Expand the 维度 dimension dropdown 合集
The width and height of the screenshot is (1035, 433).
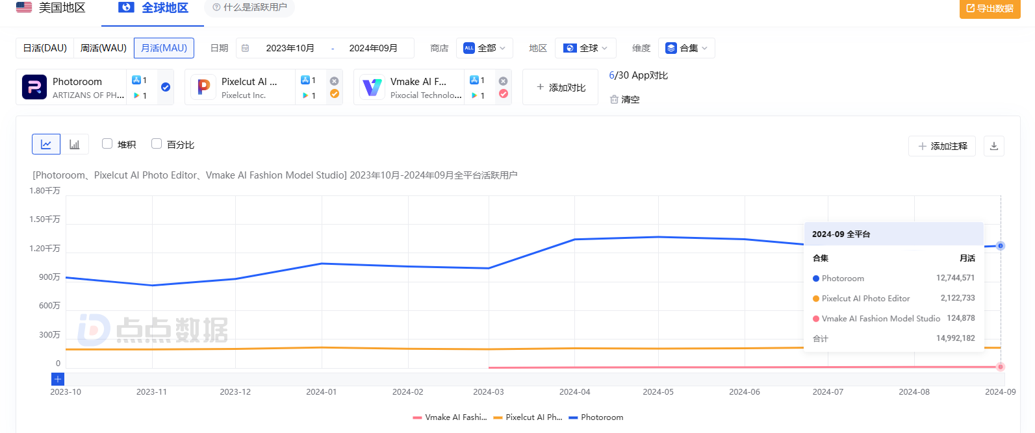tap(686, 48)
